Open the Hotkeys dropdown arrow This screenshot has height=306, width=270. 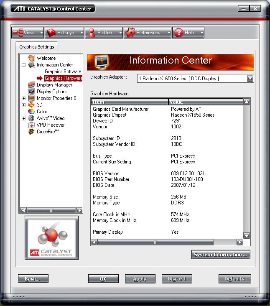82,33
